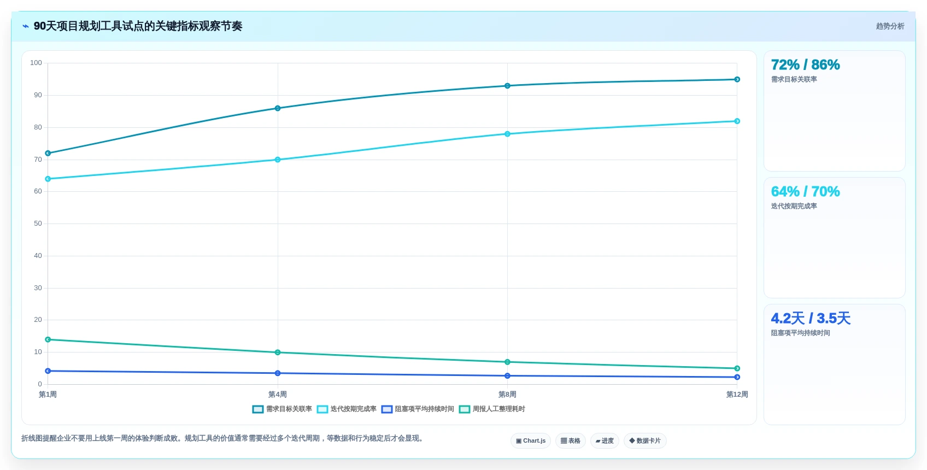Select 需求目标关联率 data point at 第8周

pos(507,86)
